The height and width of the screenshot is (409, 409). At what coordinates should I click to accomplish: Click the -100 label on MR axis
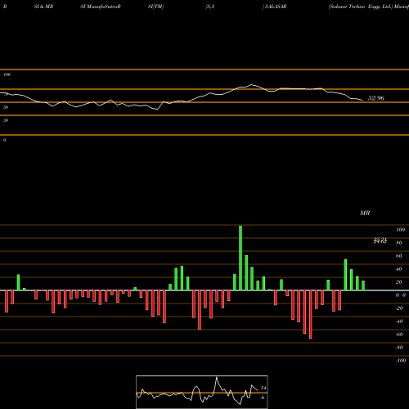coord(401,361)
